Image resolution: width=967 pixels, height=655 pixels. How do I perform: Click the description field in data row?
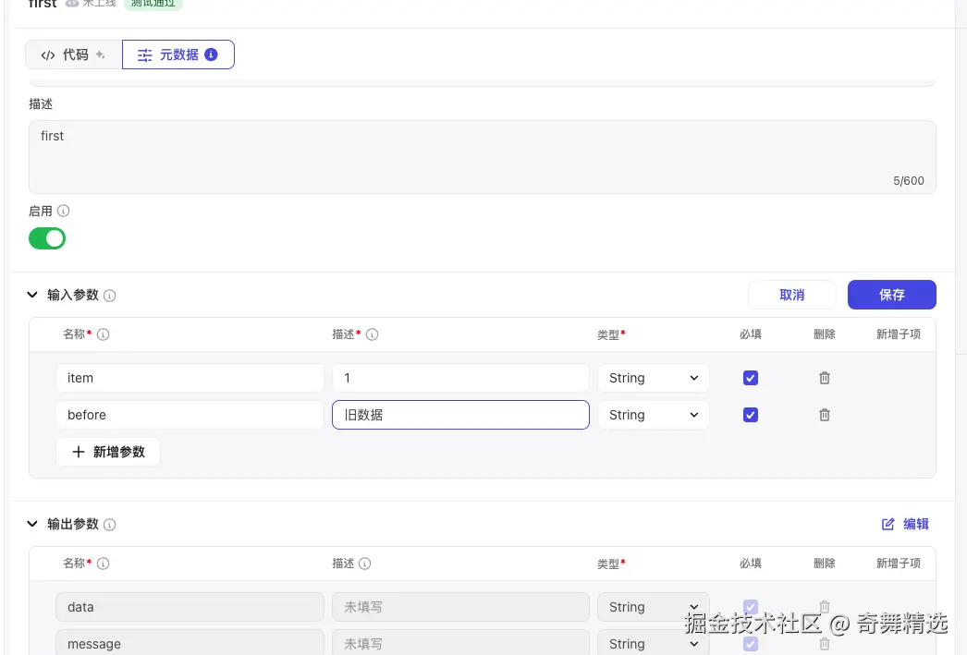tap(460, 607)
